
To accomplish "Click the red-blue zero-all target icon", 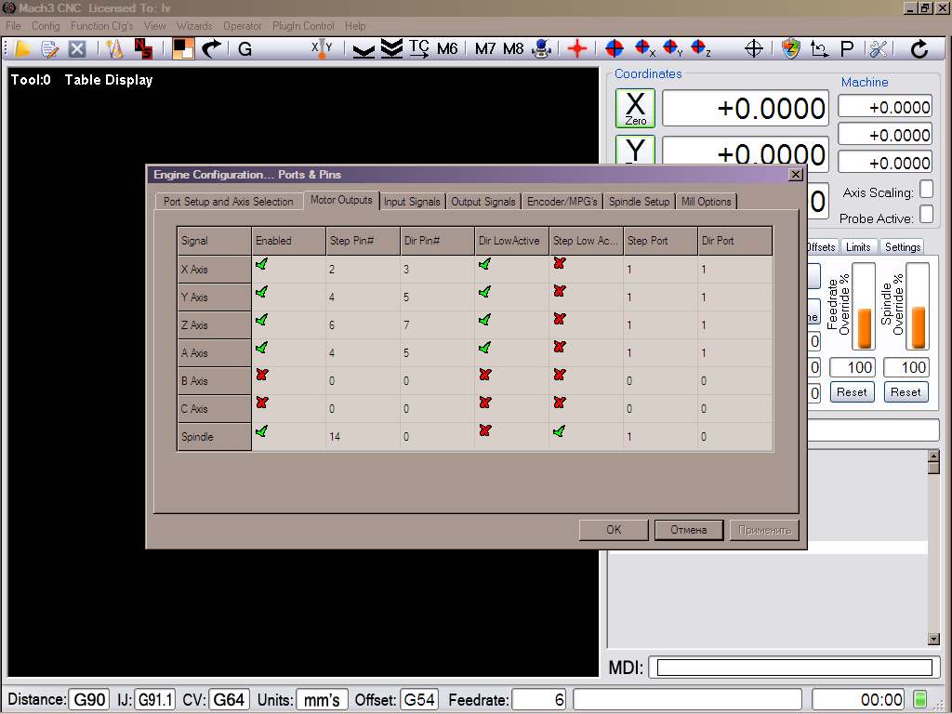I will (615, 48).
